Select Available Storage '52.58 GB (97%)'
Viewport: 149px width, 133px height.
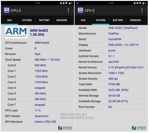point(118,101)
